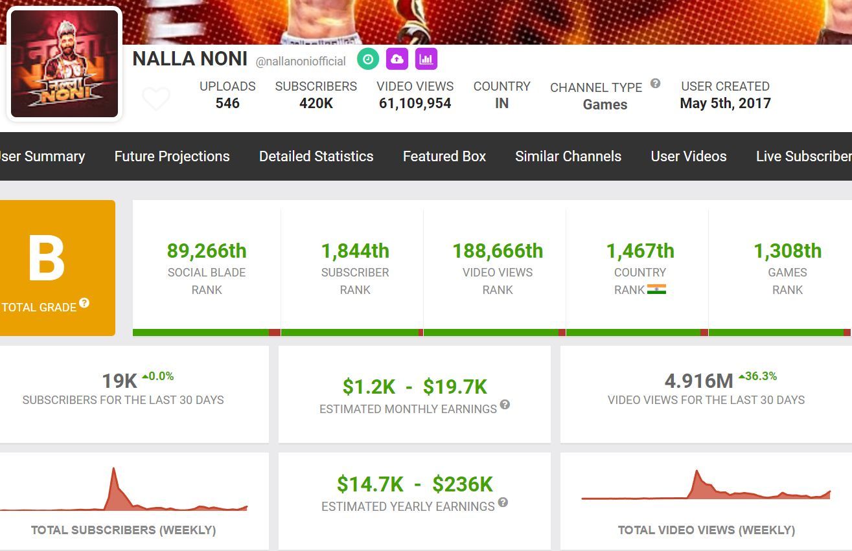Viewport: 852px width, 551px height.
Task: Select the Featured Box tab
Action: pos(444,156)
